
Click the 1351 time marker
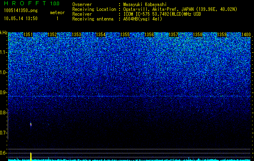point(28,35)
